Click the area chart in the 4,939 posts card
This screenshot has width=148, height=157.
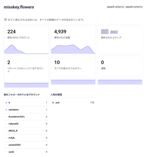[x=73, y=49]
